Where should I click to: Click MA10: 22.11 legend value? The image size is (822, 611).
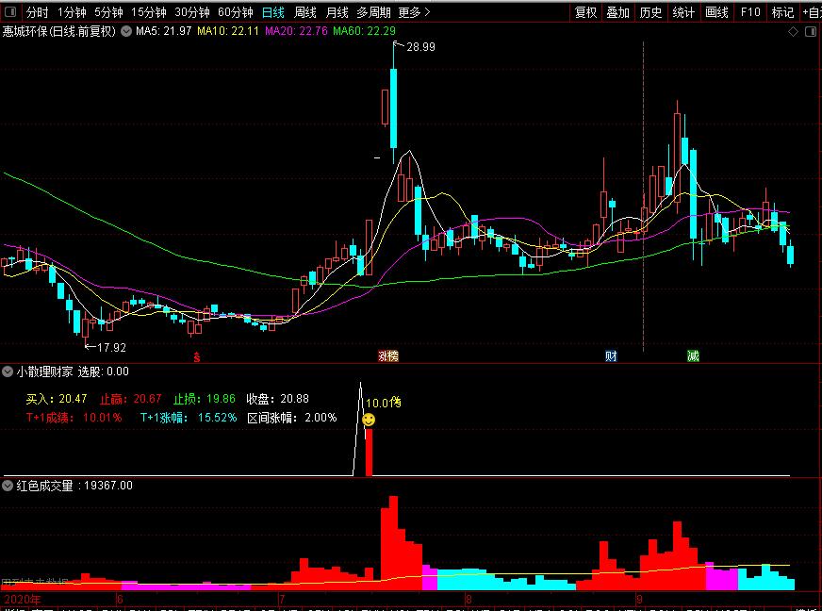pyautogui.click(x=228, y=31)
